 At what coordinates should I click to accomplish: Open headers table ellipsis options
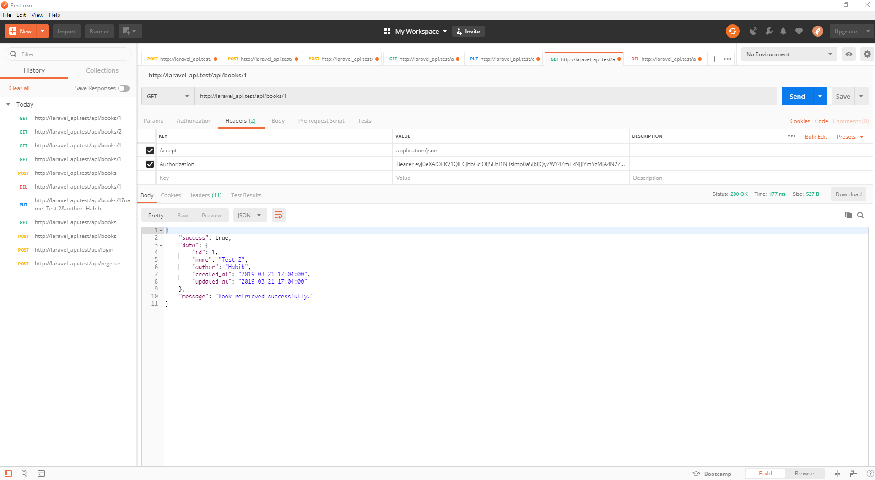[x=792, y=136]
